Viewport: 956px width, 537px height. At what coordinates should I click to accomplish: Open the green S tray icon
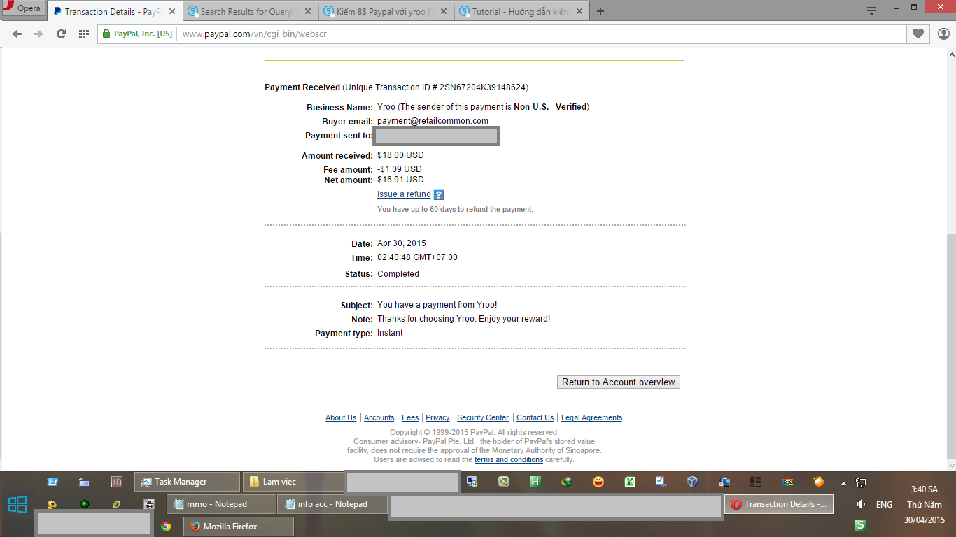pyautogui.click(x=861, y=524)
